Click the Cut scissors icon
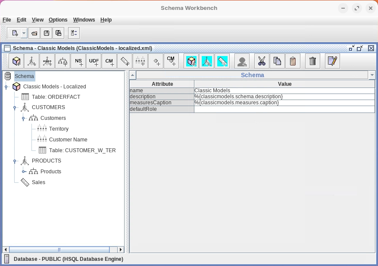The height and width of the screenshot is (266, 378). coord(262,61)
